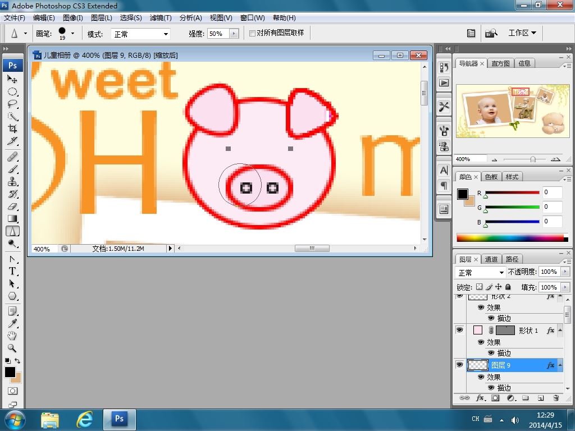This screenshot has height=431, width=575.
Task: Open the 图像(I) menu
Action: pyautogui.click(x=72, y=17)
